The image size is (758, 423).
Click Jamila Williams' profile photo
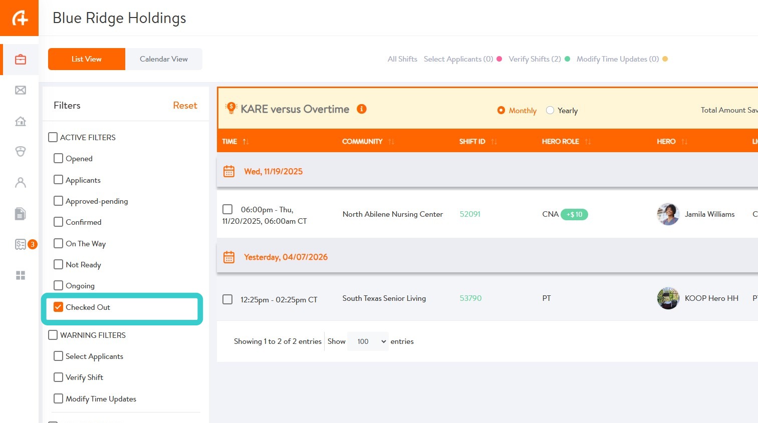tap(668, 214)
